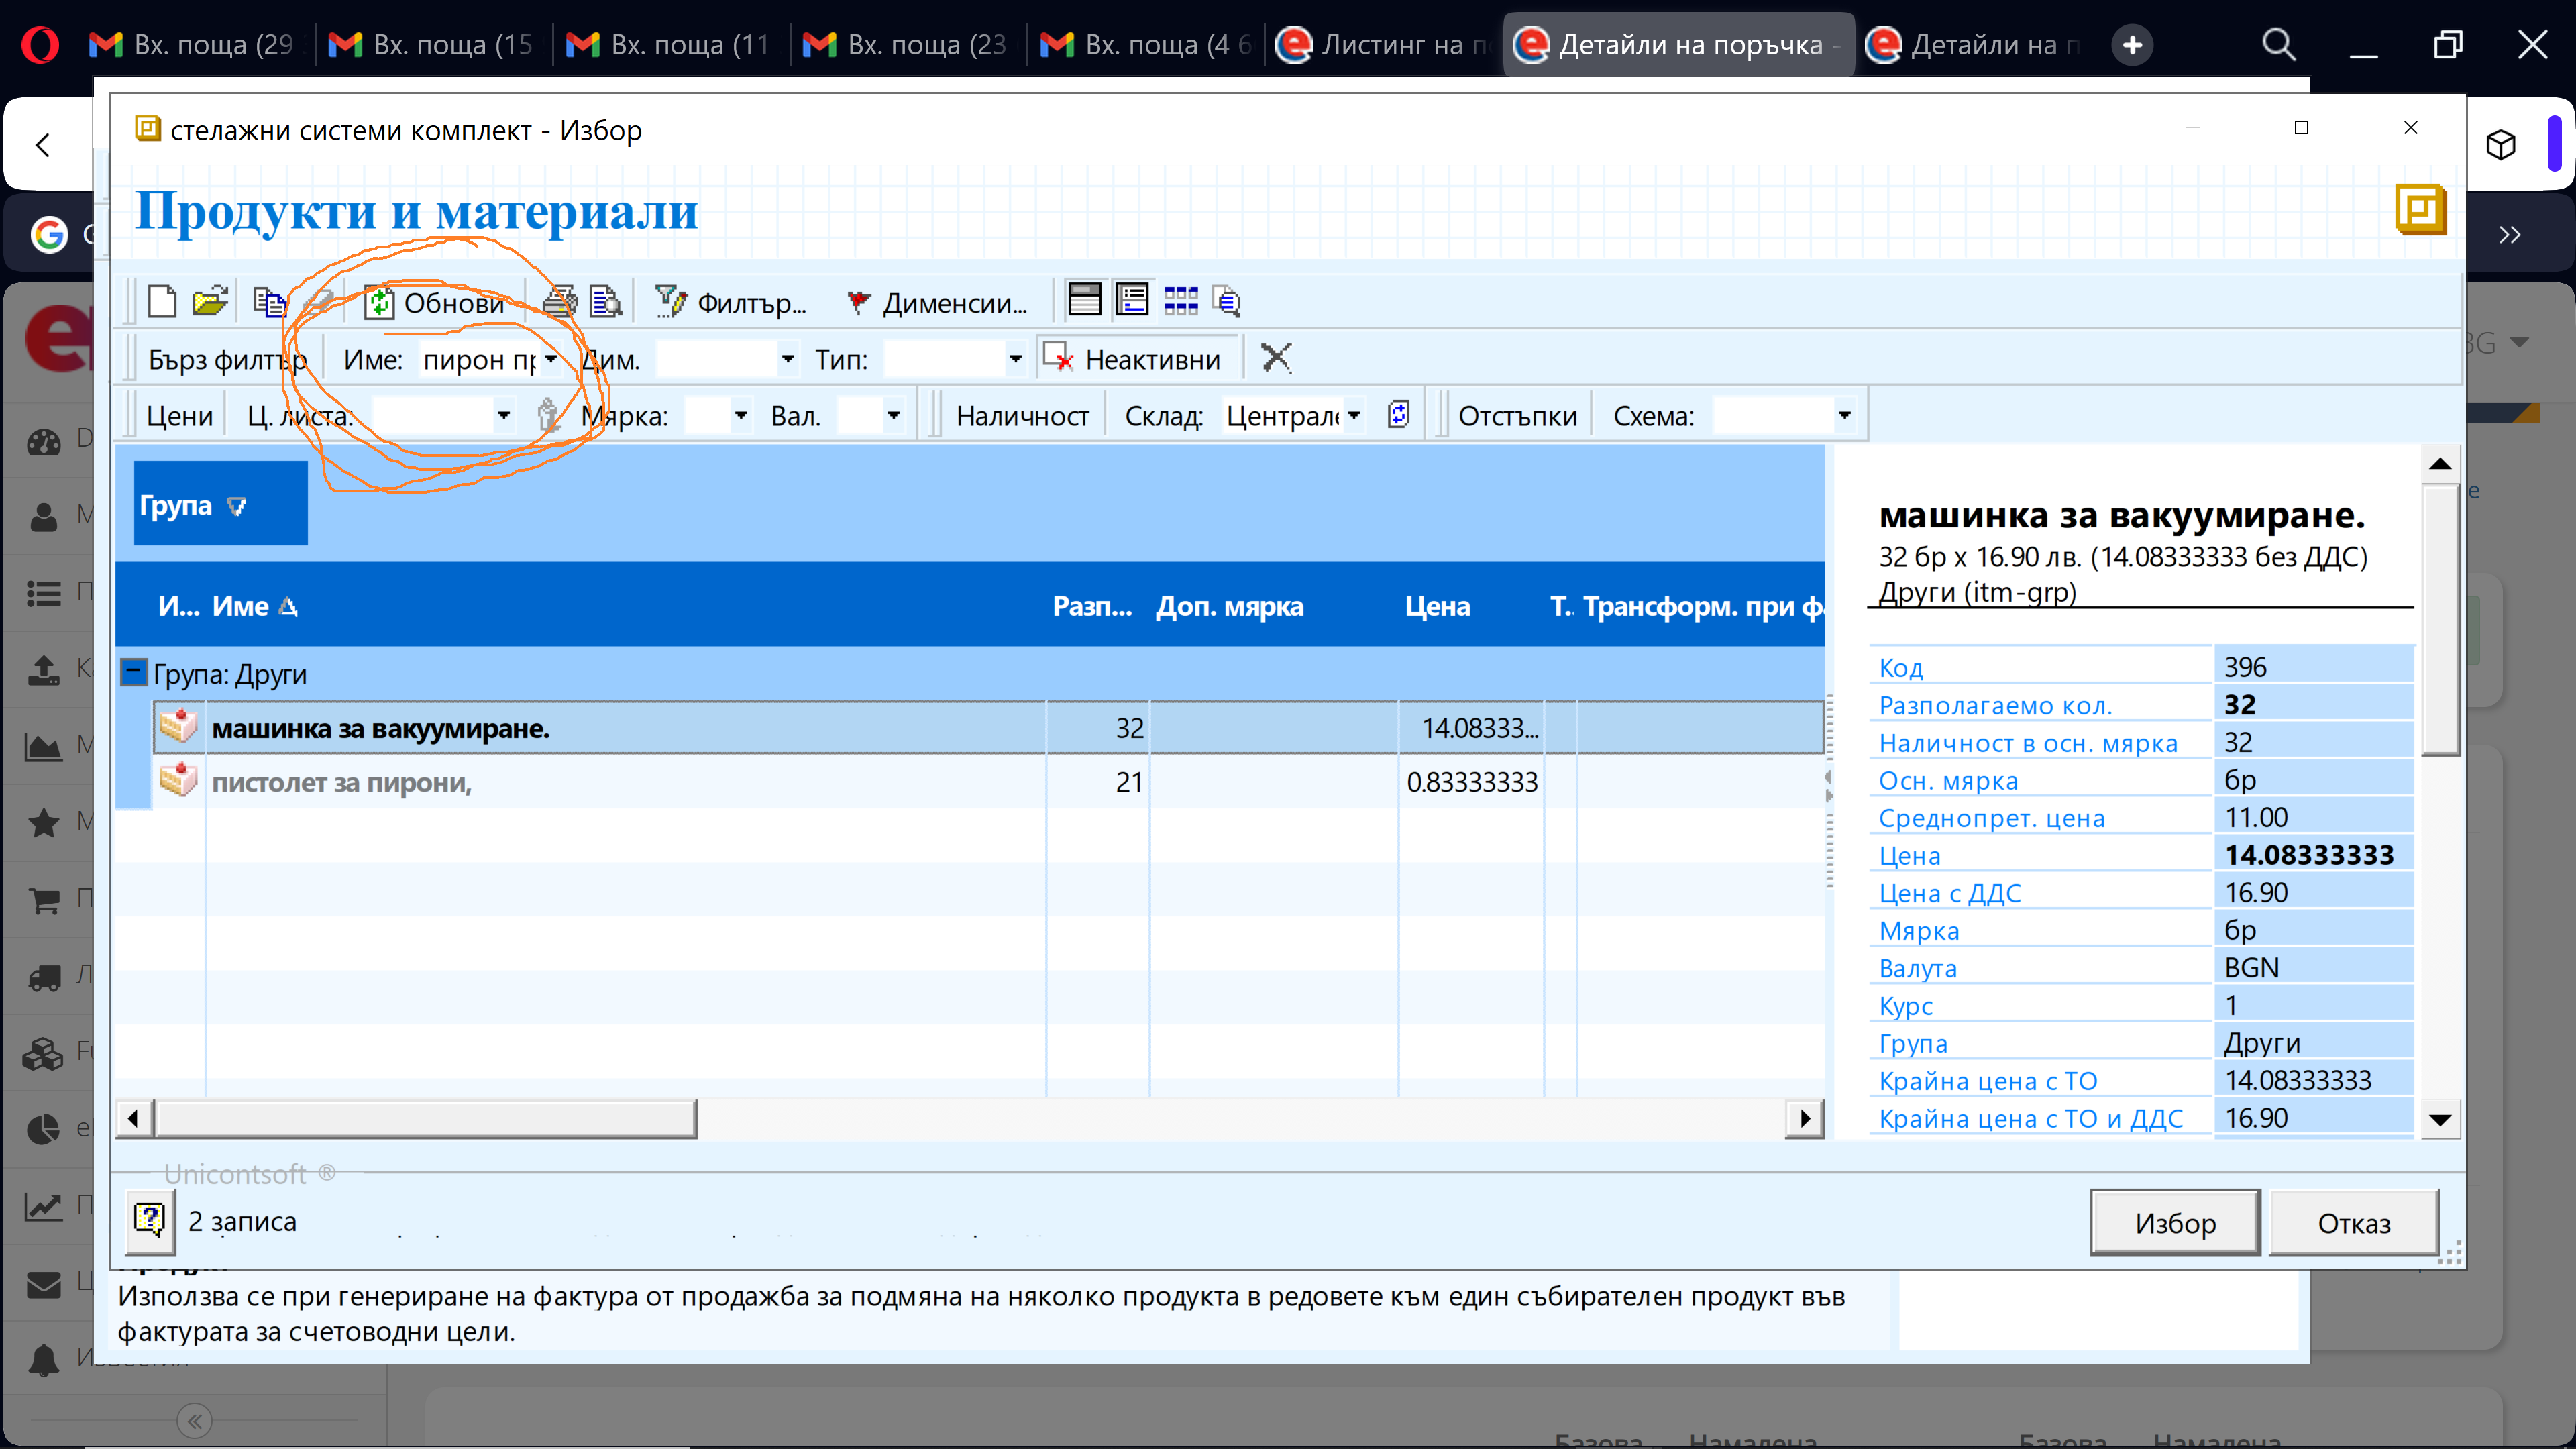Open print preview icon
Screen dimensions: 2576x1449
click(606, 301)
